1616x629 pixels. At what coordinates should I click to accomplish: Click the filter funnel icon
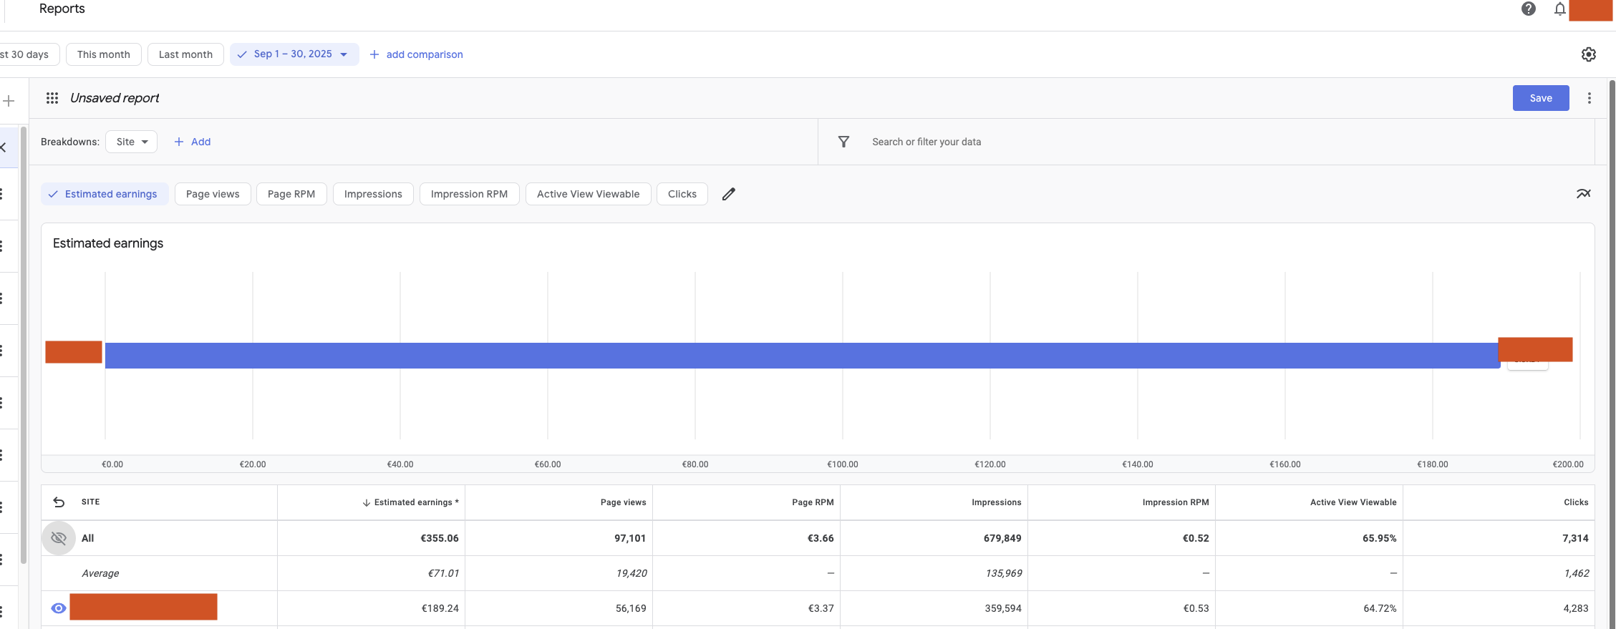(x=843, y=142)
